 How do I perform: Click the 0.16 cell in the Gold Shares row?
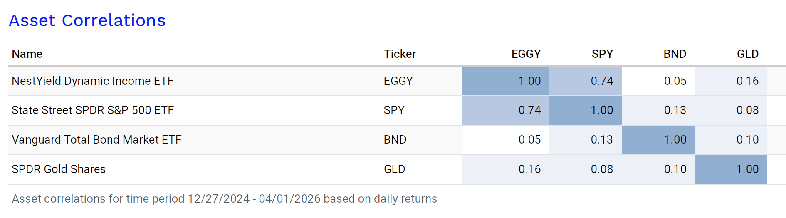click(529, 169)
